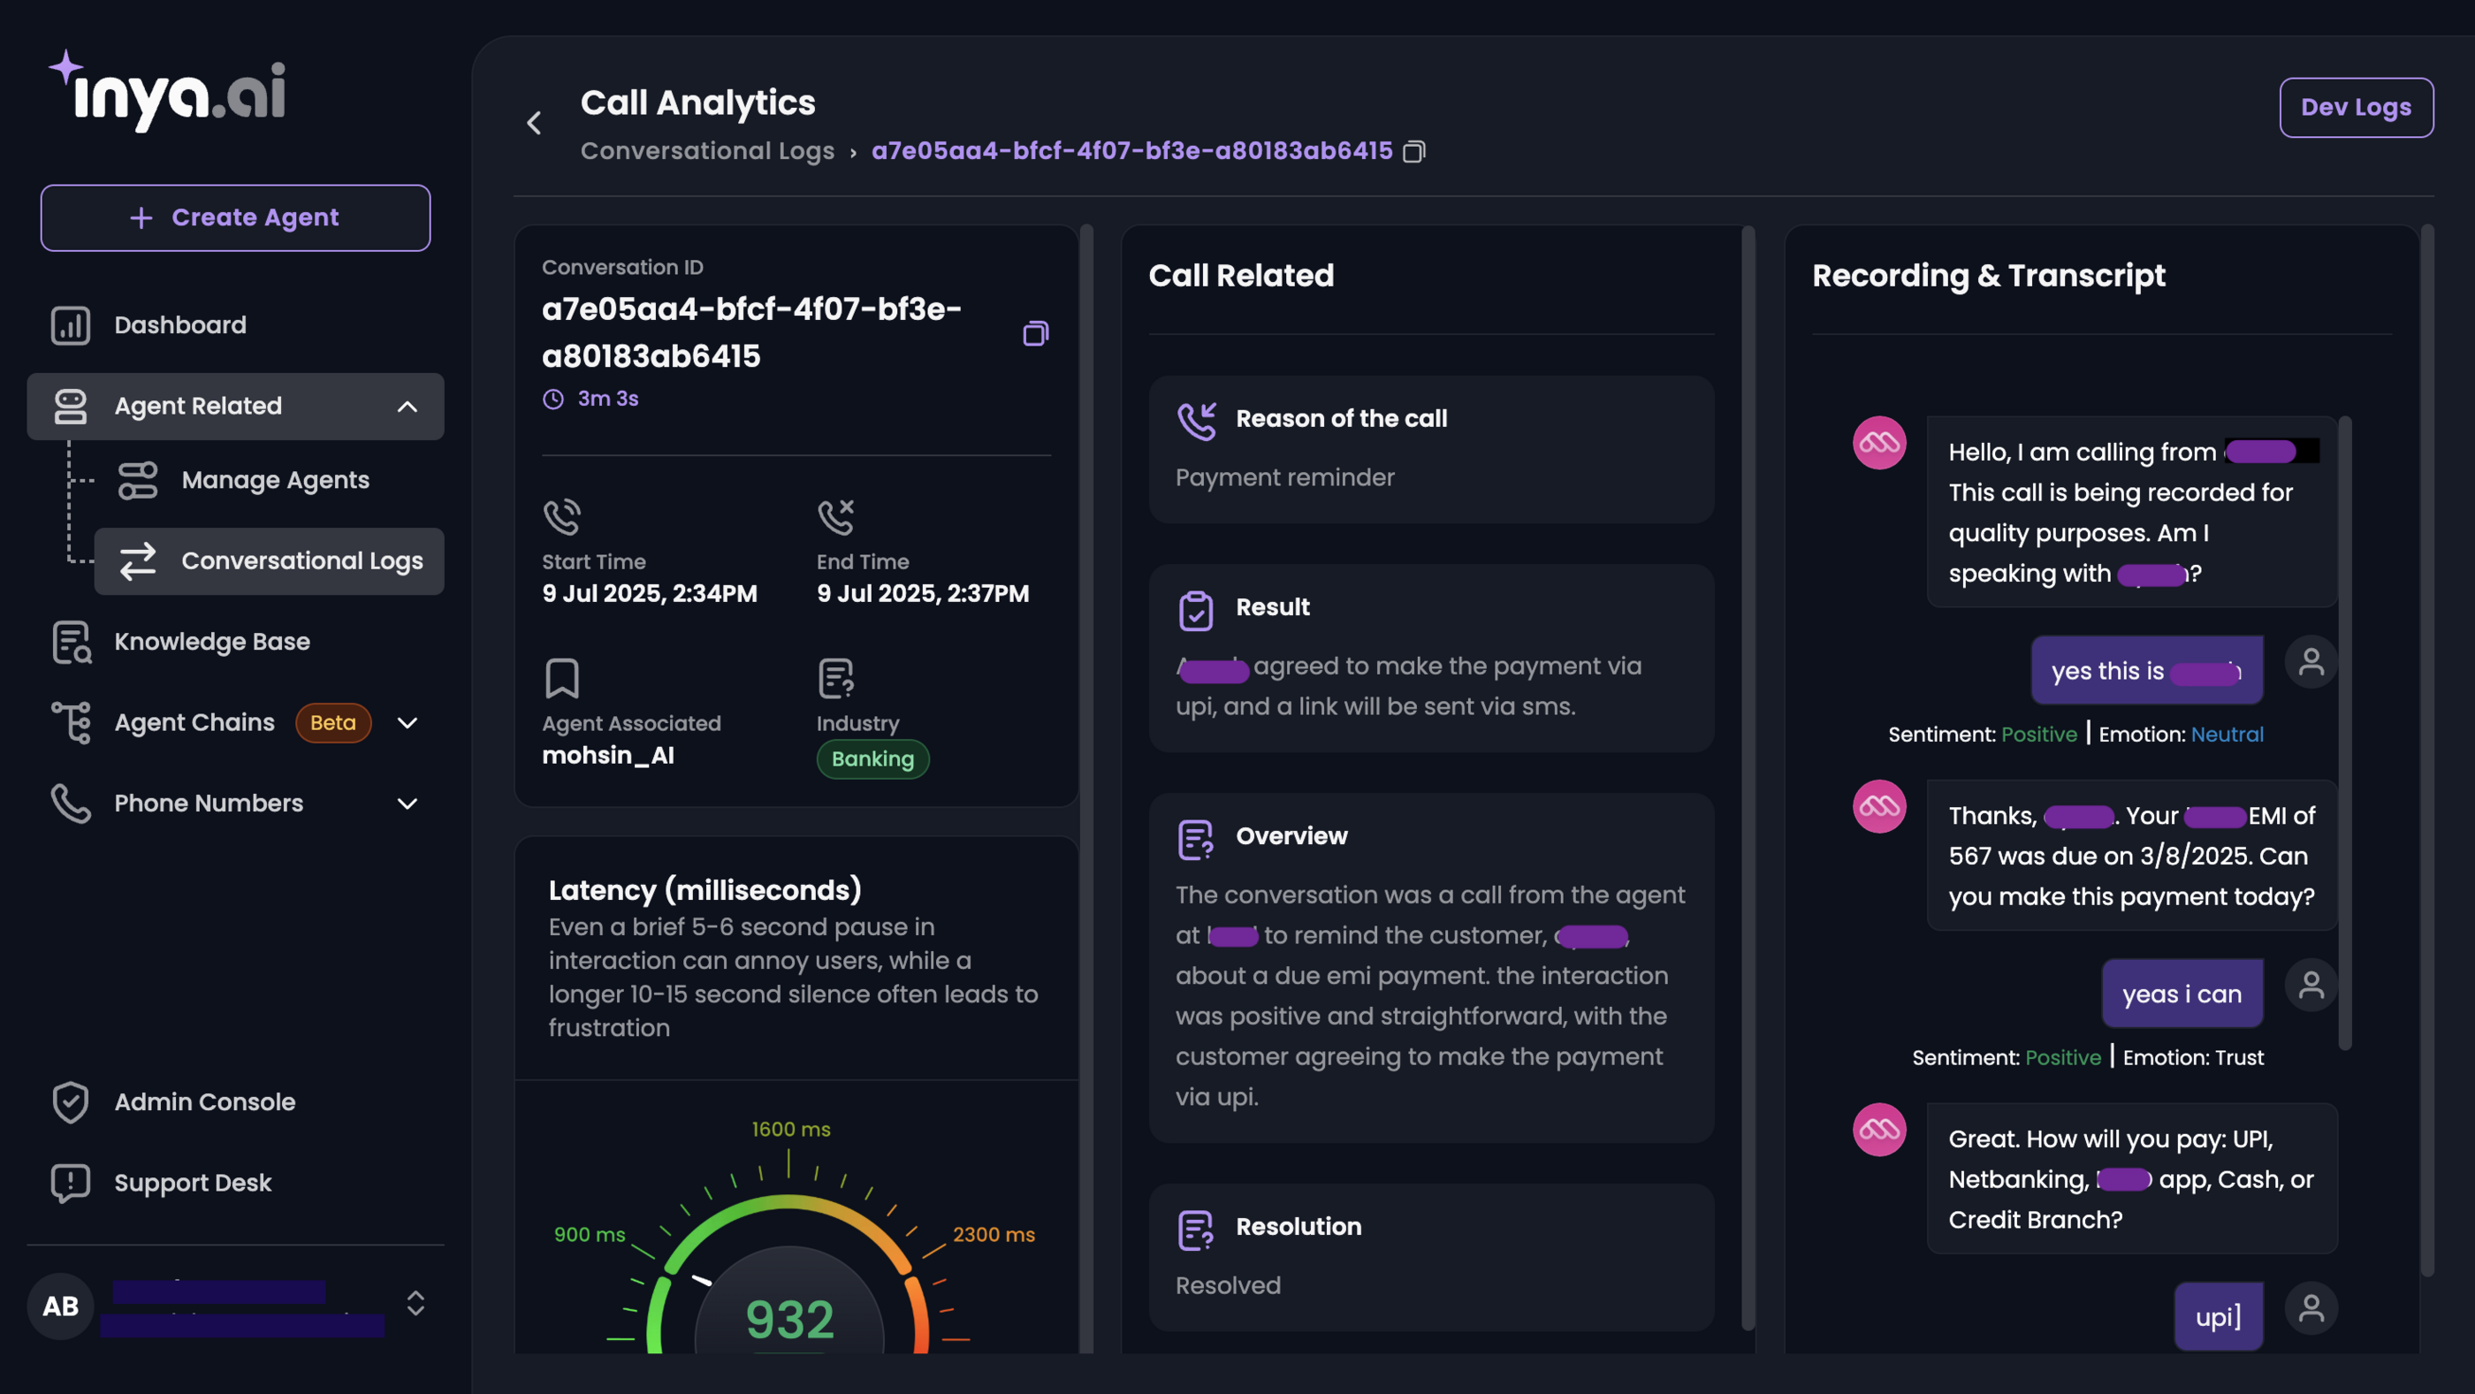Select Conversational Logs sidebar item
Viewport: 2475px width, 1394px height.
301,561
